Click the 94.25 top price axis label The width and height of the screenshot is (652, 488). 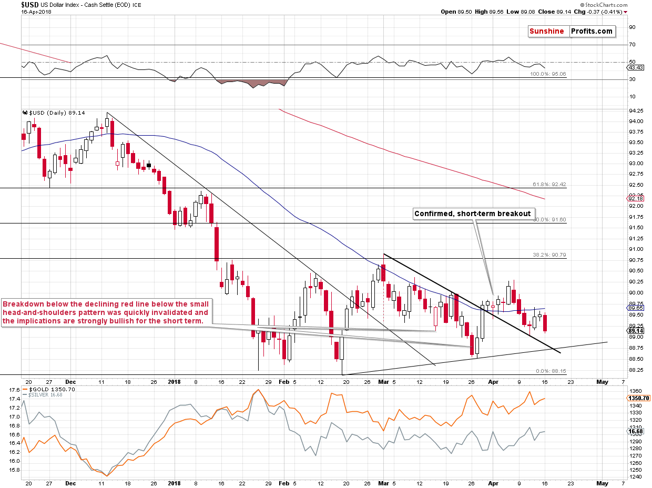click(x=636, y=110)
